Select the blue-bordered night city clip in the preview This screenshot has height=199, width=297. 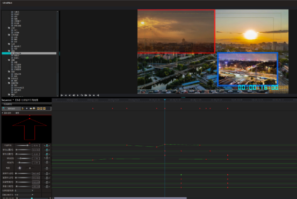(248, 69)
